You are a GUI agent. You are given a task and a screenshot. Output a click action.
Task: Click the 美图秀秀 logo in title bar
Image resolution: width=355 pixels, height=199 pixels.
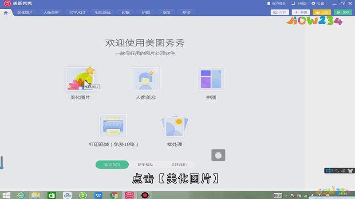tap(7, 4)
